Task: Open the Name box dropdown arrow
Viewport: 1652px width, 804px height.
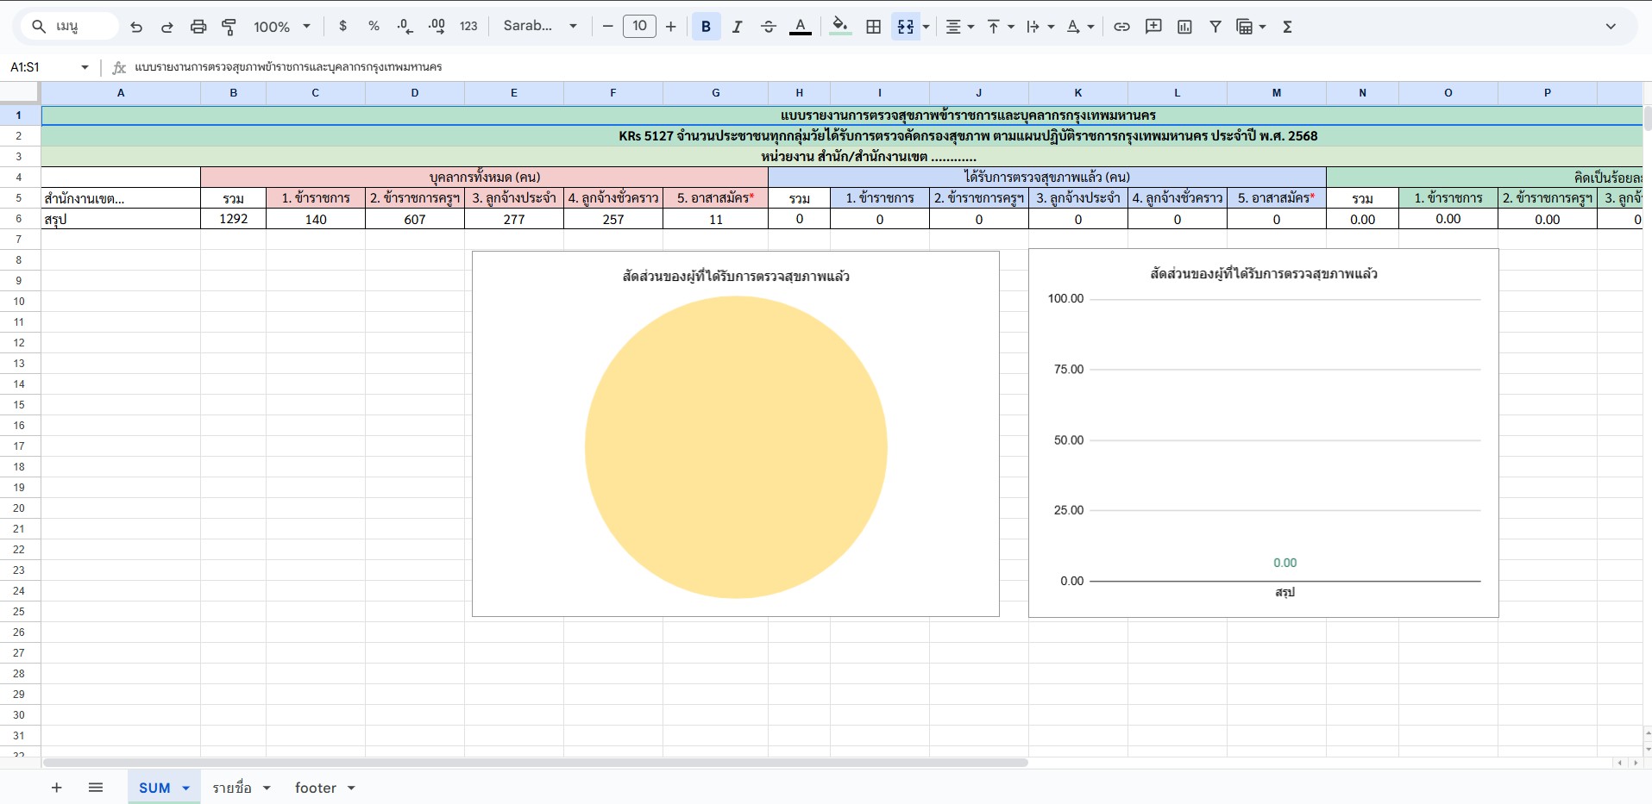Action: (x=85, y=67)
